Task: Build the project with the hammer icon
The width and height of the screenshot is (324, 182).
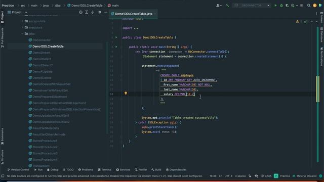Action: pos(227,6)
